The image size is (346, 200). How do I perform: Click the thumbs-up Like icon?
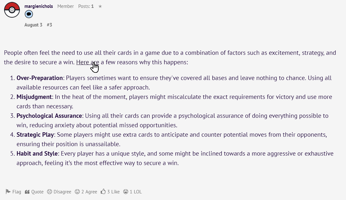coord(103,191)
